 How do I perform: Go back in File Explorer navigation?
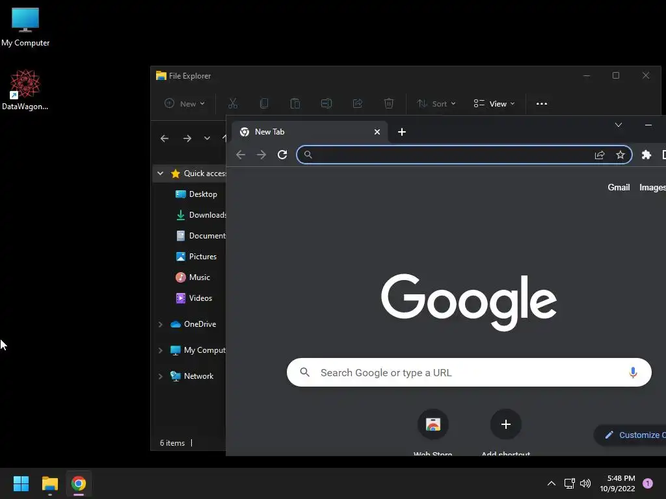pyautogui.click(x=165, y=138)
